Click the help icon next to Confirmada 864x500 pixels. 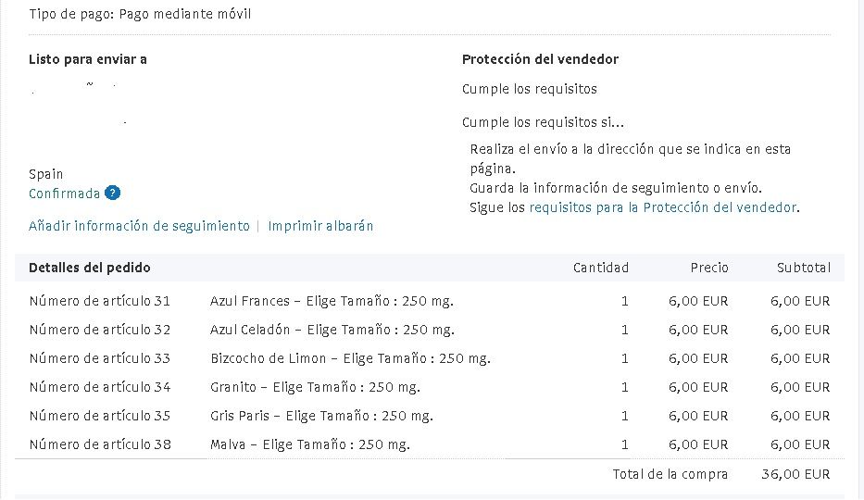(112, 194)
